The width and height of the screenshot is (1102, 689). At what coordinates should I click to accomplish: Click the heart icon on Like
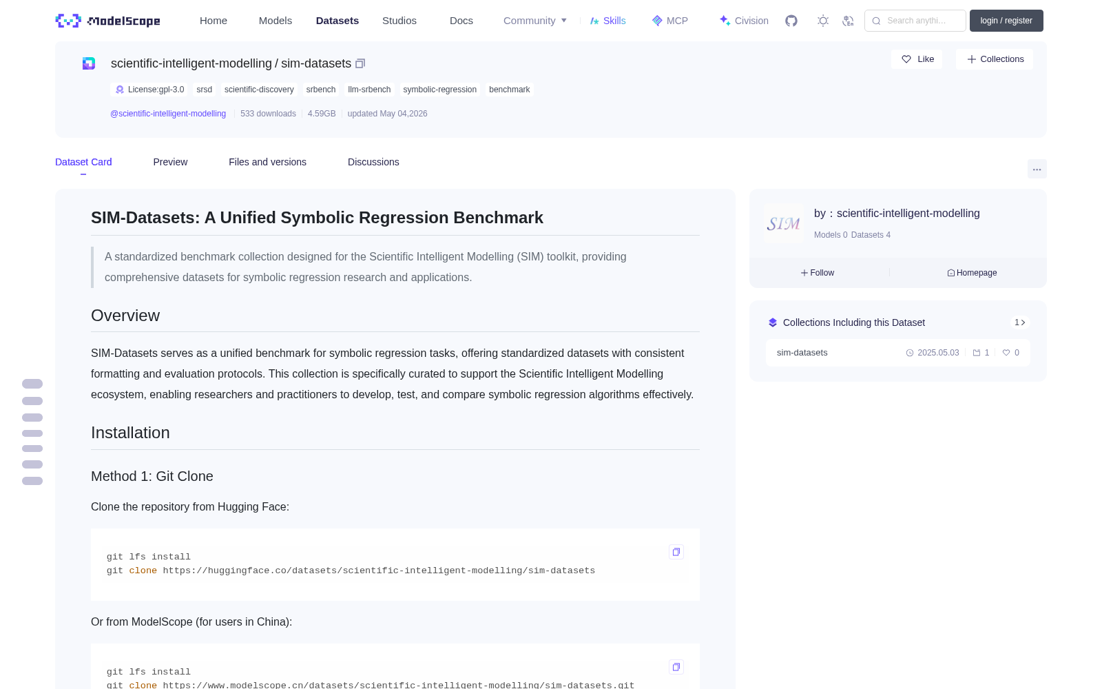pos(906,59)
